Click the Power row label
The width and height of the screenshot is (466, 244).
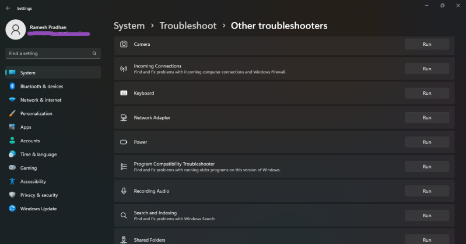pyautogui.click(x=141, y=142)
